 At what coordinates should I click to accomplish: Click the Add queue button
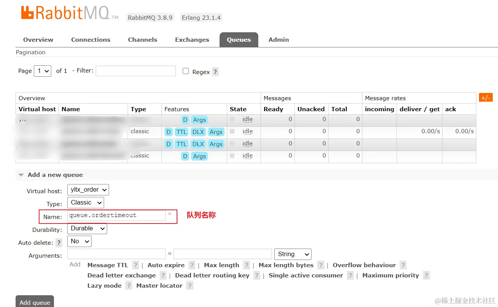pyautogui.click(x=35, y=302)
